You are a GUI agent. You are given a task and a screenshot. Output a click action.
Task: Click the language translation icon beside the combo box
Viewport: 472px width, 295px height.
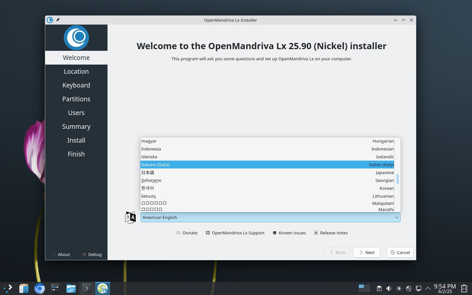(130, 217)
